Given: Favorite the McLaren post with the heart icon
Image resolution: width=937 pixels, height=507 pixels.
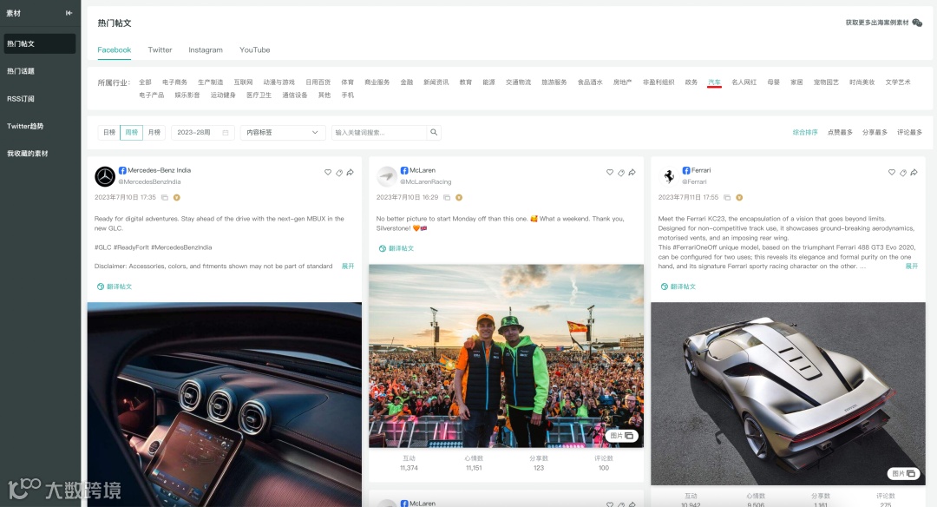Looking at the screenshot, I should coord(610,172).
